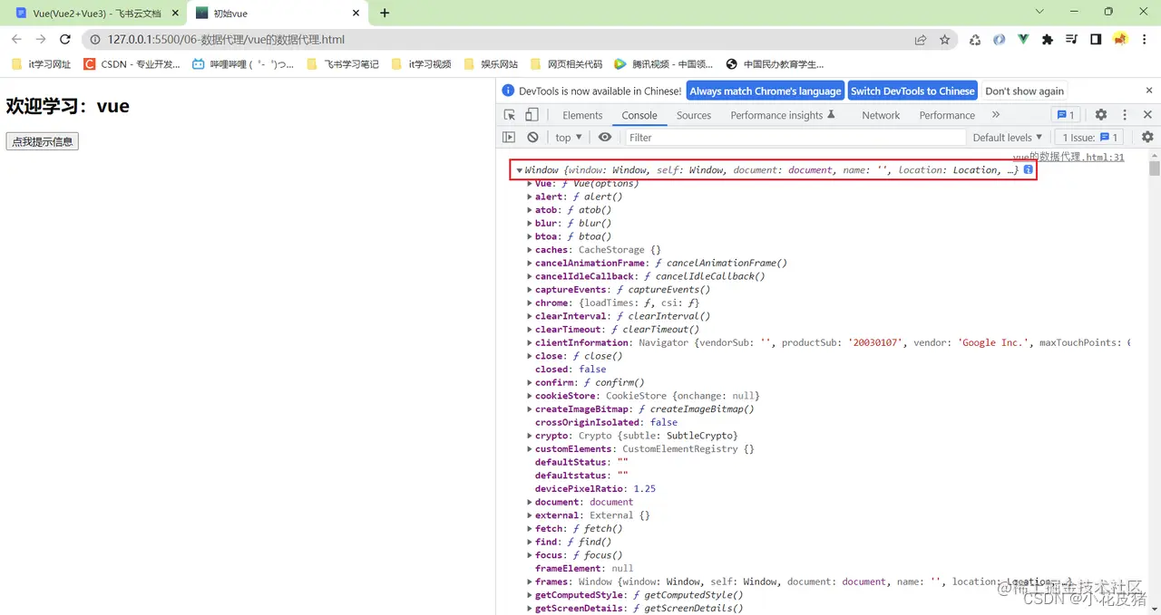Open DevTools three-dot customize menu
The image size is (1161, 615).
point(1125,115)
